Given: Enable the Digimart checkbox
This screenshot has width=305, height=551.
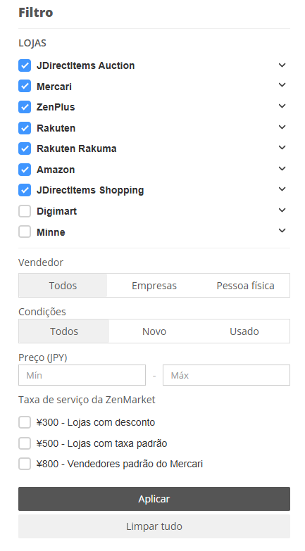Looking at the screenshot, I should pos(25,211).
